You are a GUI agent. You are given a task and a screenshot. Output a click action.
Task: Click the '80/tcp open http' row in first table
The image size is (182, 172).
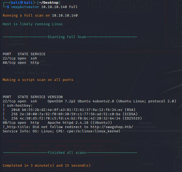[x=21, y=63]
